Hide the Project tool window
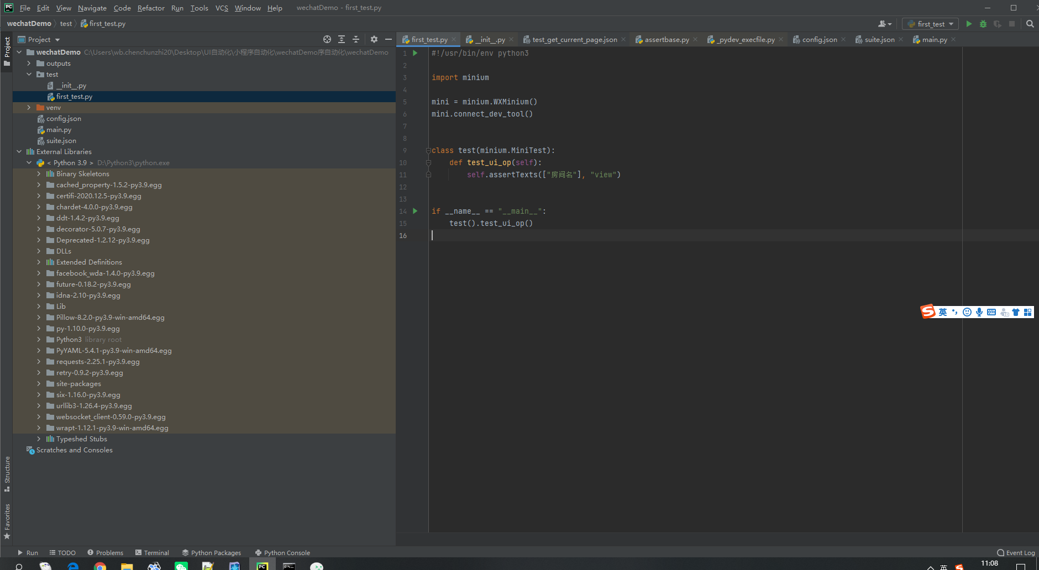The width and height of the screenshot is (1039, 570). click(389, 39)
